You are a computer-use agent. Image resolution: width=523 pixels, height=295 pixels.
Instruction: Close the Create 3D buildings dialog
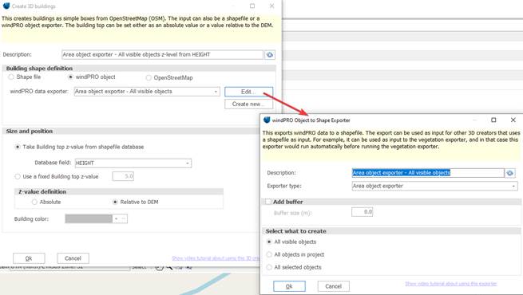click(271, 6)
